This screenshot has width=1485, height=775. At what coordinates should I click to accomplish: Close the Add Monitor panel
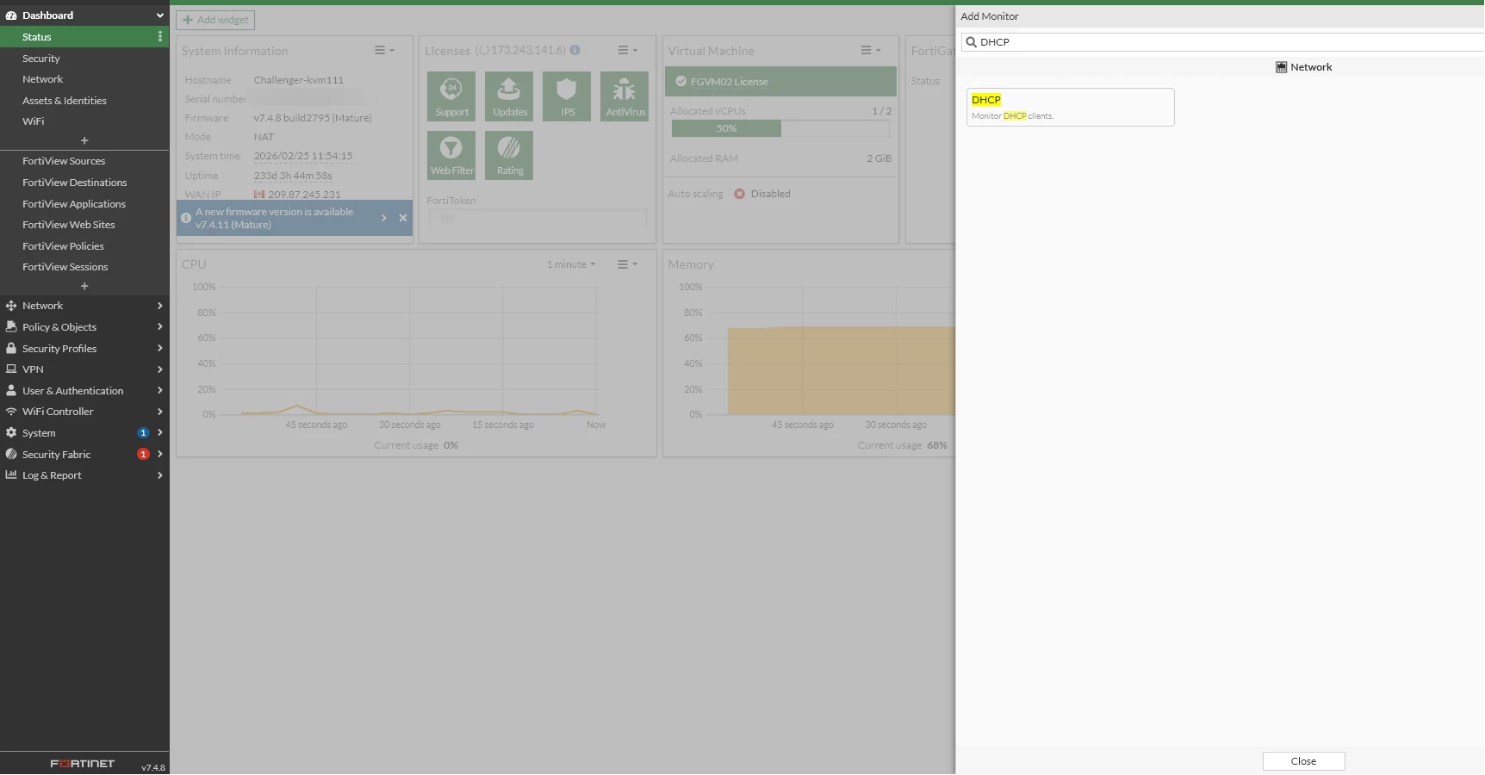click(x=1303, y=761)
